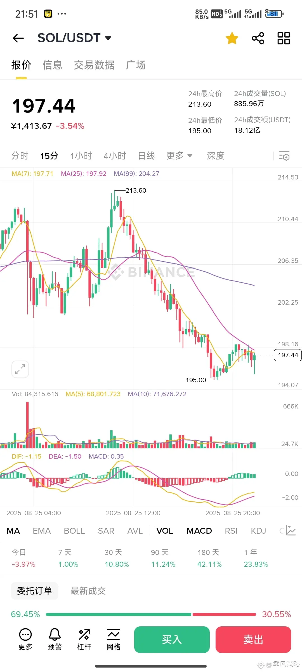
Task: Tap the share icon
Action: 258,38
